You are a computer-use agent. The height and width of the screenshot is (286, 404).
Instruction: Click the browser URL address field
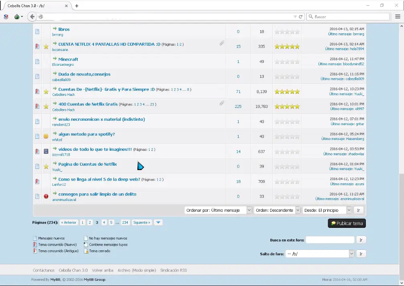[167, 17]
